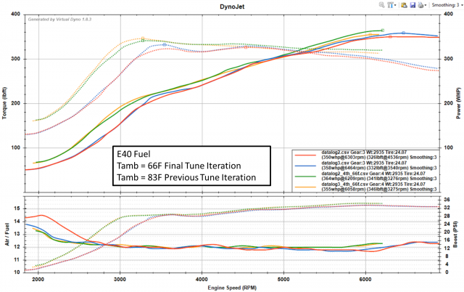
Task: Save the graph with the floppy disk icon
Action: pos(413,5)
